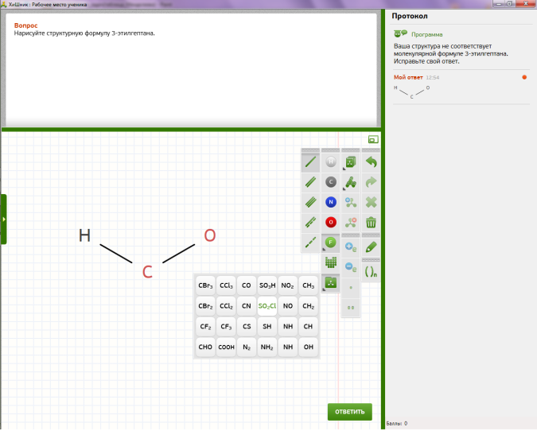Screen dimensions: 537x431
Task: Expand the functional groups palette button
Action: pos(331,282)
